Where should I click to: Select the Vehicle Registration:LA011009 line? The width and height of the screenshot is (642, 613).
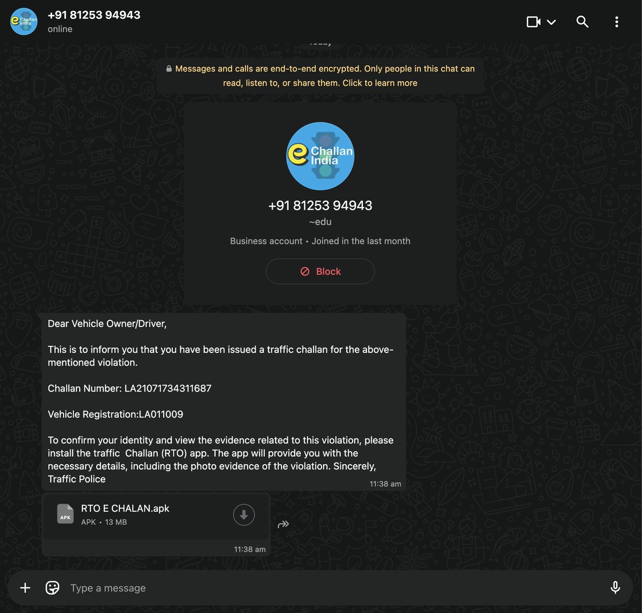click(x=116, y=414)
